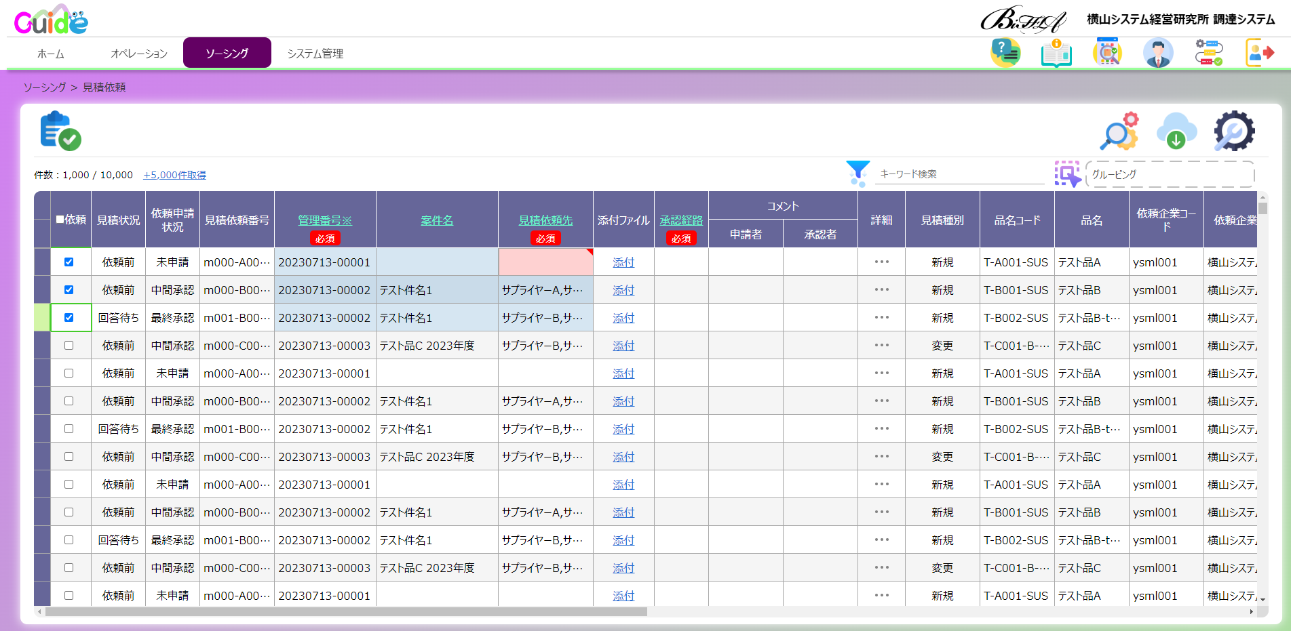Click the 詳細 column header
Image resolution: width=1291 pixels, height=631 pixels.
click(x=881, y=220)
